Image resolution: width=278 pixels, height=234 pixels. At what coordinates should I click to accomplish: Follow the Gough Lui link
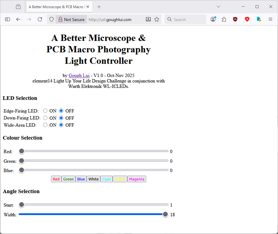(79, 75)
